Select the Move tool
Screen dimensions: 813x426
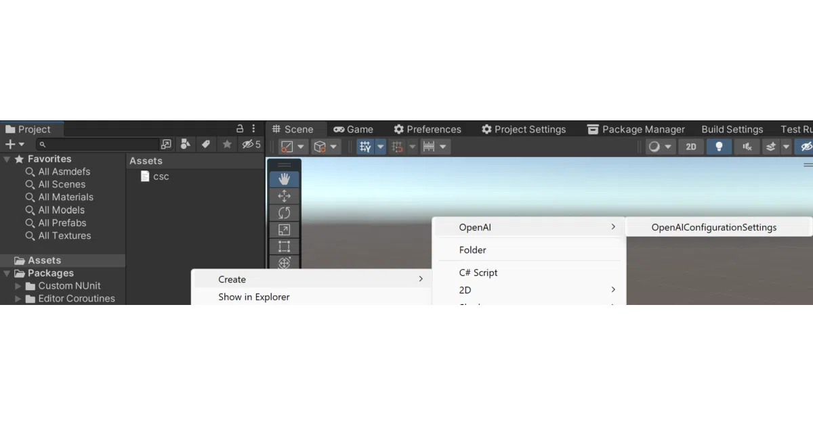284,196
